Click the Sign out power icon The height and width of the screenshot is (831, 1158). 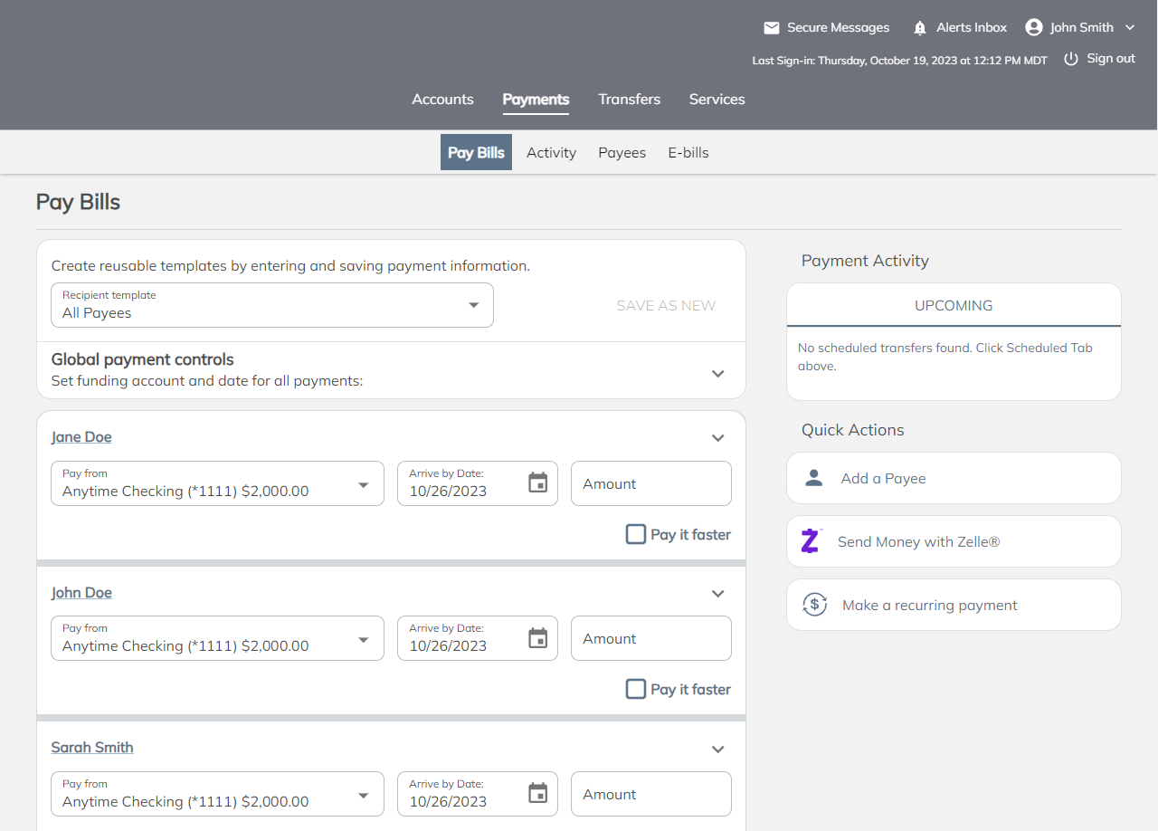(1071, 59)
